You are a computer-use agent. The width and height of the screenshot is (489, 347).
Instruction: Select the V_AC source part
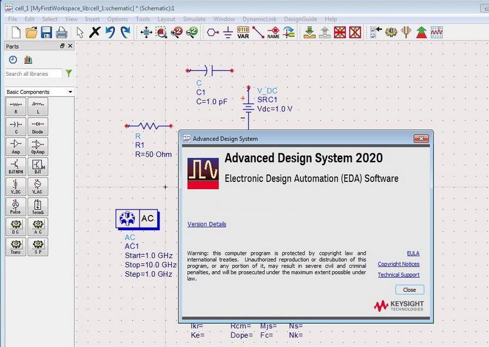(x=38, y=187)
